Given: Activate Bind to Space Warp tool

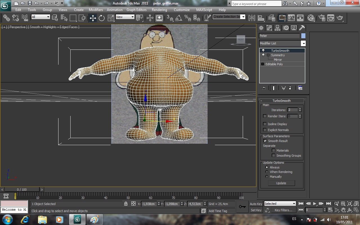Looking at the screenshot, I should [x=25, y=18].
